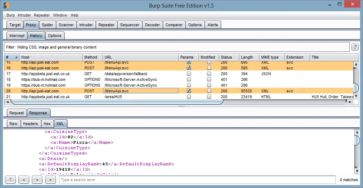Image resolution: width=363 pixels, height=188 pixels.
Task: Open the Intruder menu
Action: [25, 15]
